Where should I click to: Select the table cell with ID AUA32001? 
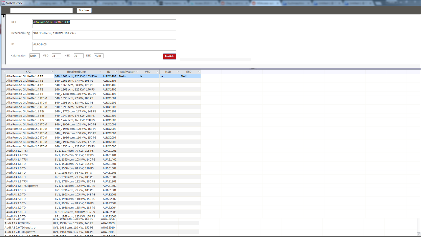click(110, 195)
